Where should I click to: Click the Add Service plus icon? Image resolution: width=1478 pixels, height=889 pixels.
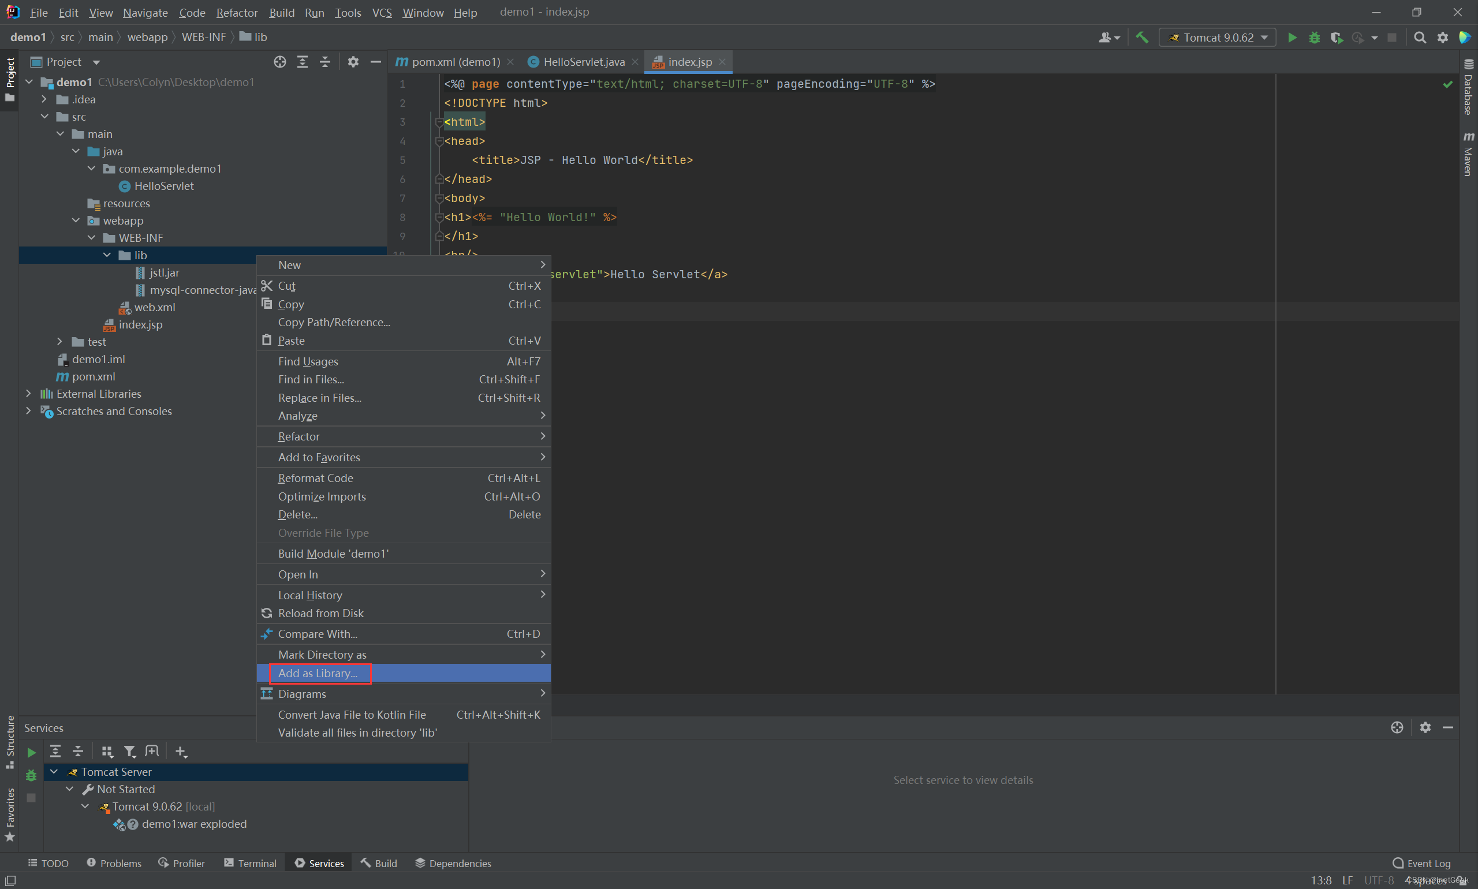coord(181,751)
